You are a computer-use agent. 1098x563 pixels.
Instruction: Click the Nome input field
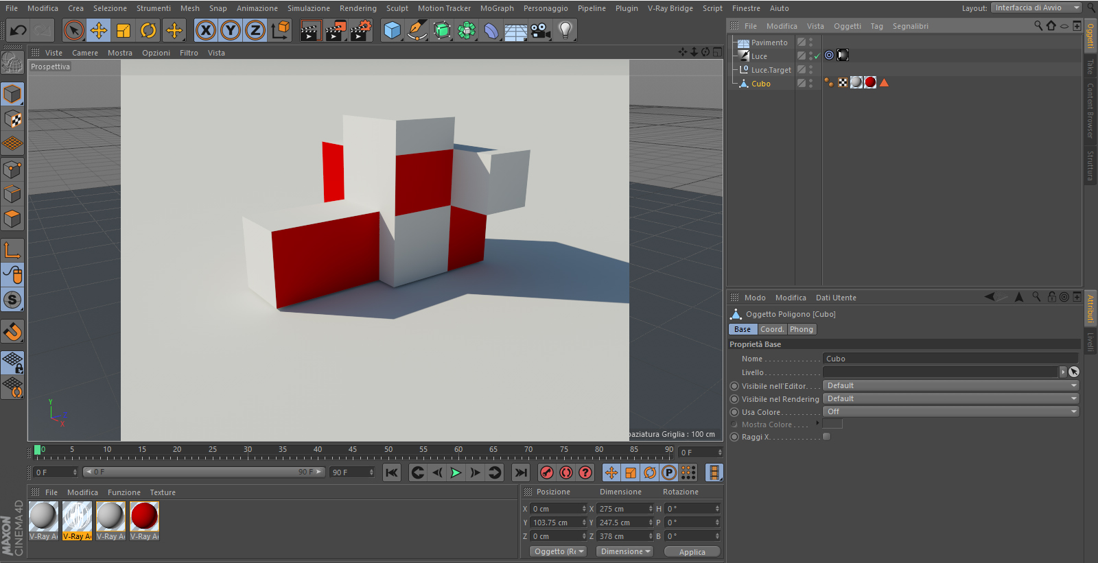[x=950, y=359]
